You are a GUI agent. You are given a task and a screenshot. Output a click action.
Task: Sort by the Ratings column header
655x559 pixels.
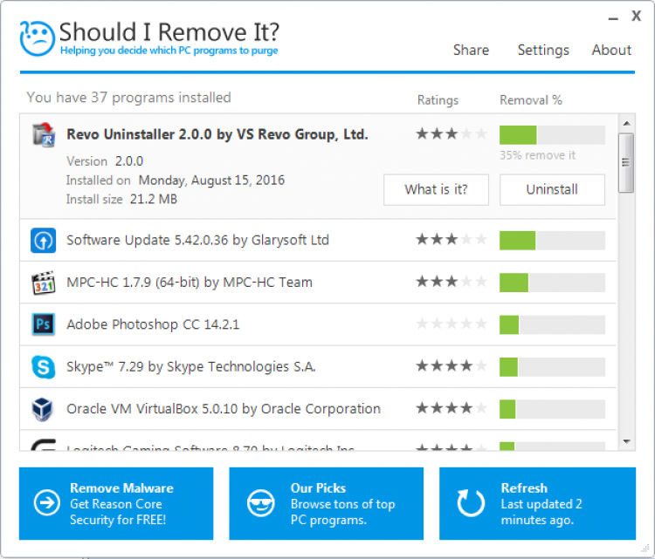pos(438,100)
